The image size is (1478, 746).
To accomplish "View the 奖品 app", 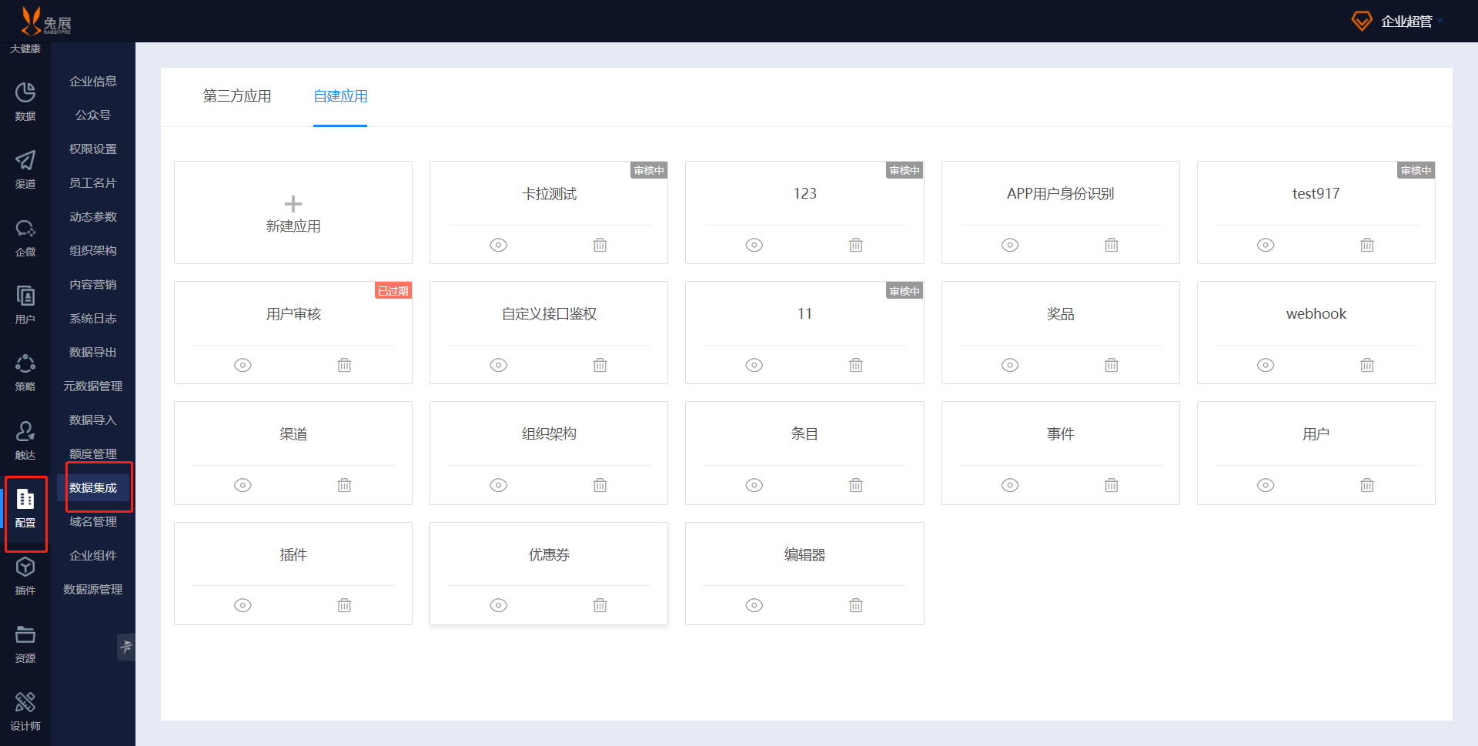I will click(x=1010, y=365).
